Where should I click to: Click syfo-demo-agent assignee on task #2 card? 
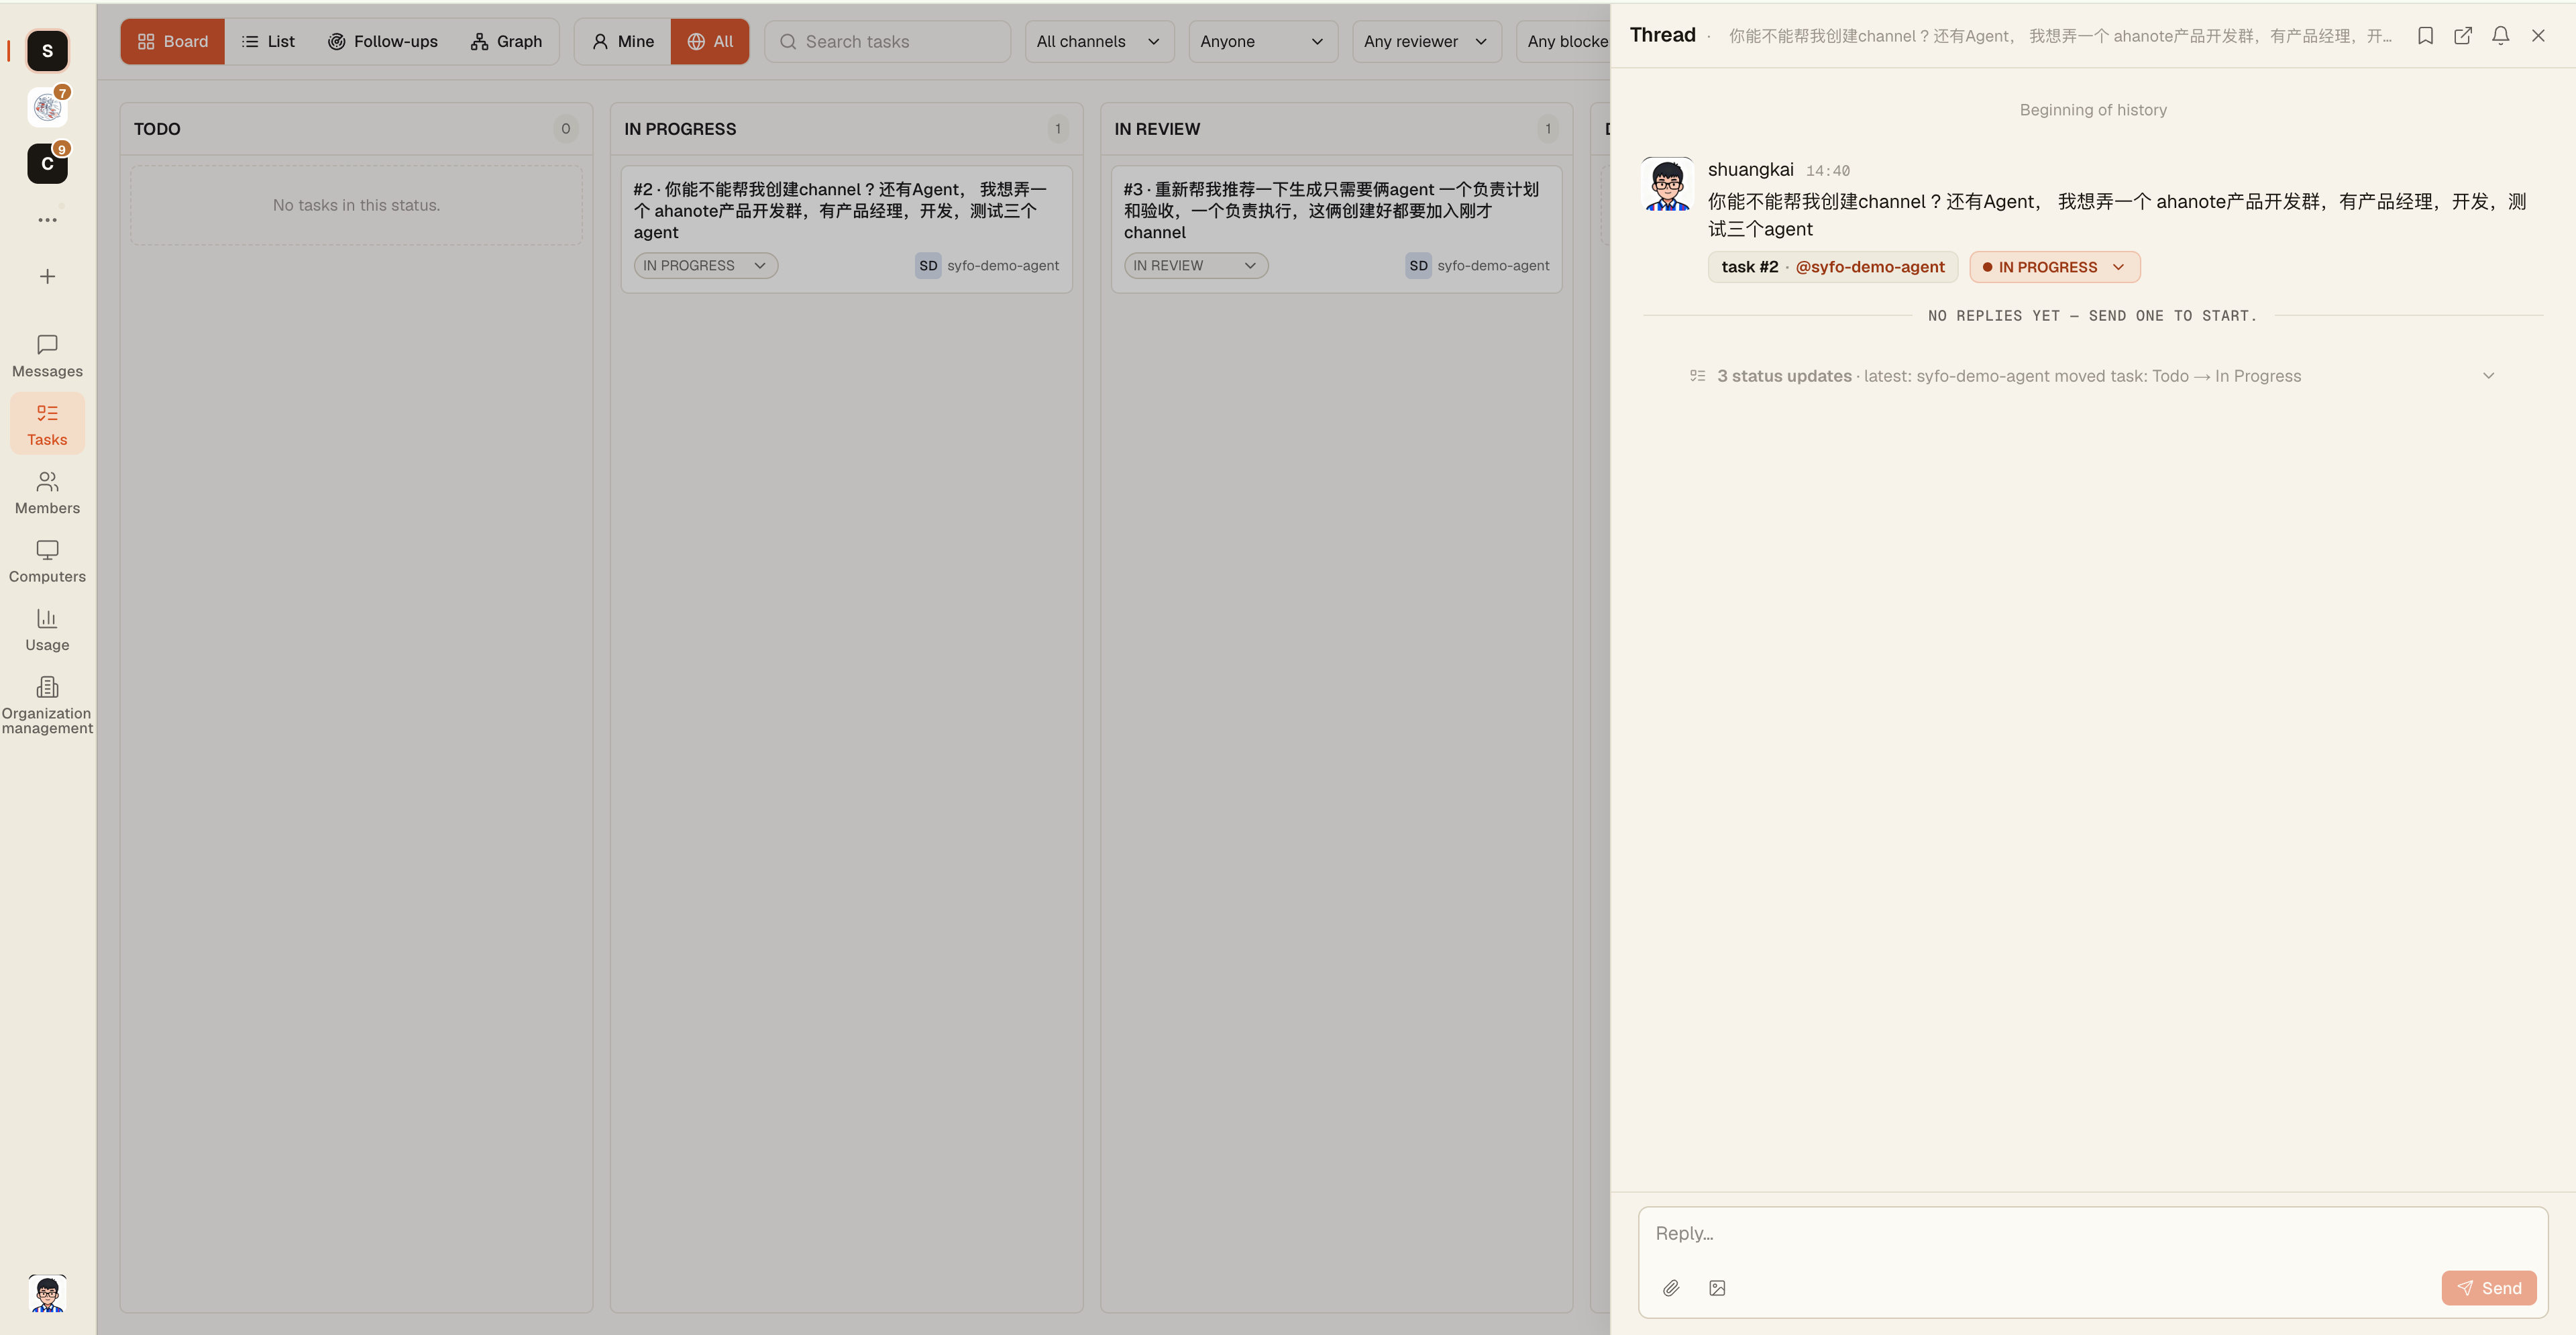[x=987, y=266]
